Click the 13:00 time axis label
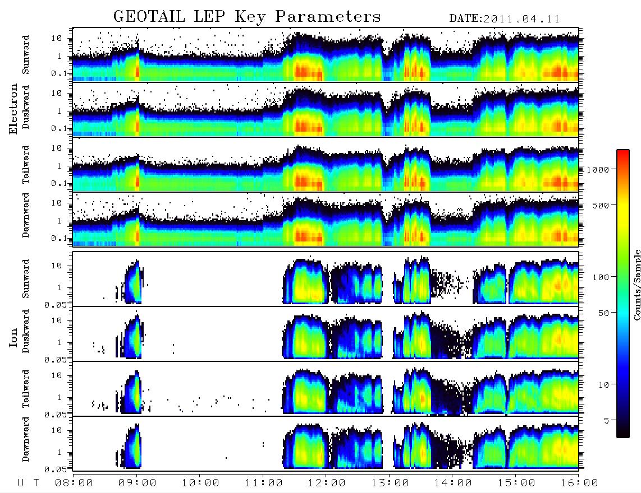 point(390,483)
